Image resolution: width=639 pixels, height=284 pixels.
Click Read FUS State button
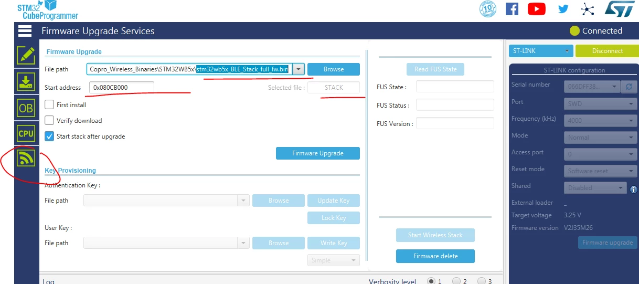pos(435,69)
